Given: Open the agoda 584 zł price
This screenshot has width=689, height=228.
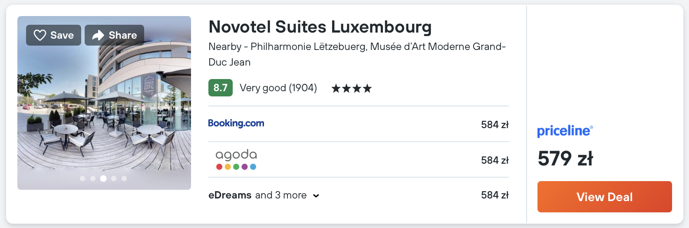Looking at the screenshot, I should [x=494, y=160].
